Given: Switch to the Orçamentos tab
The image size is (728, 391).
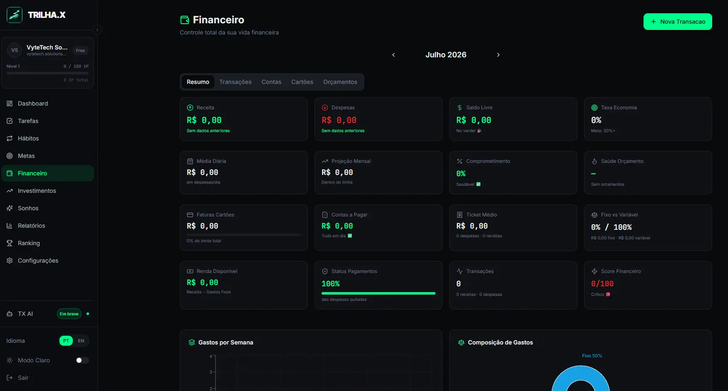Looking at the screenshot, I should pyautogui.click(x=340, y=82).
